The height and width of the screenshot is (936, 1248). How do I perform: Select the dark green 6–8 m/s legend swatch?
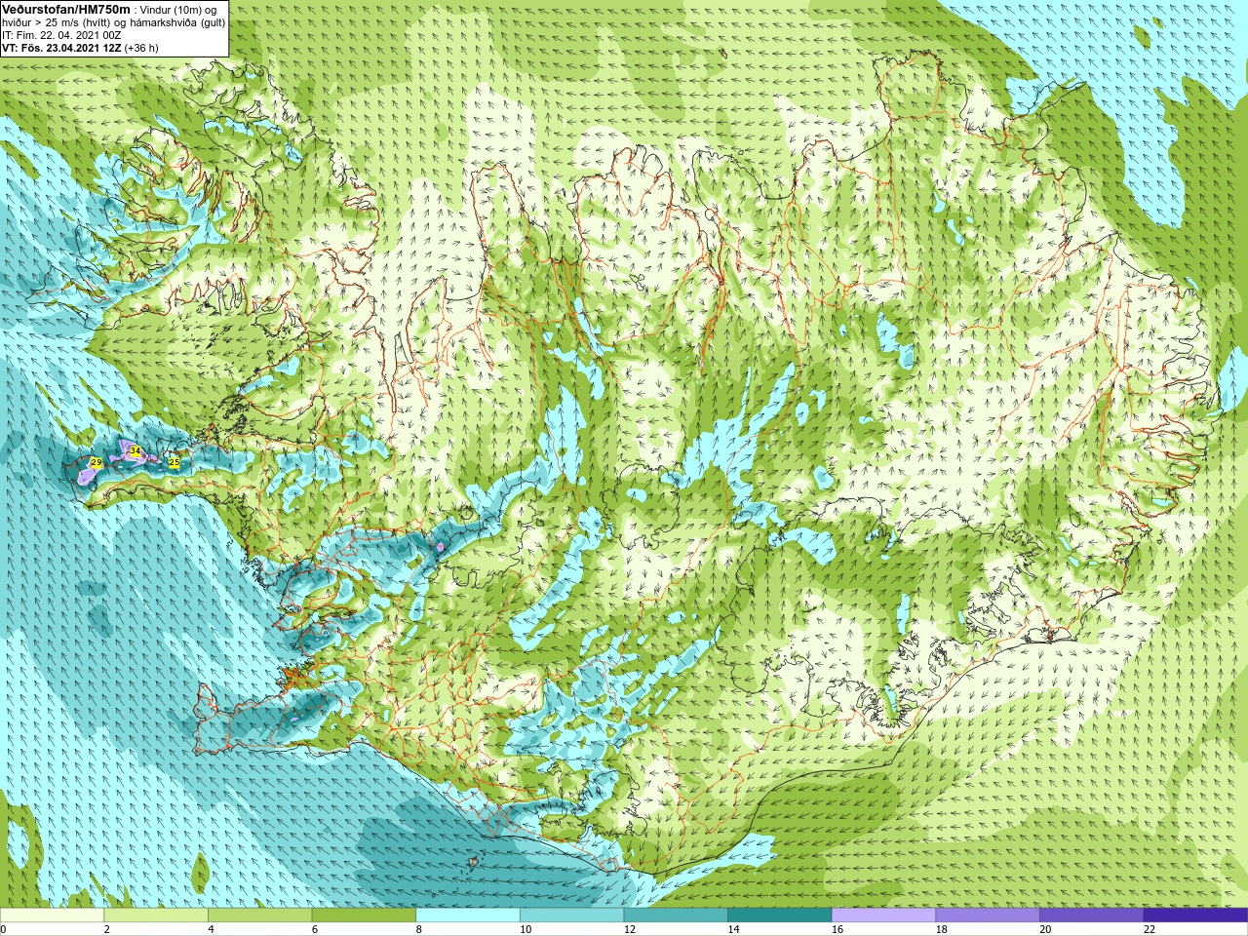pos(364,916)
